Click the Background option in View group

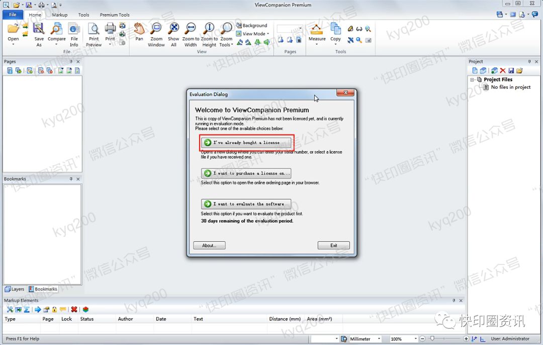[252, 25]
